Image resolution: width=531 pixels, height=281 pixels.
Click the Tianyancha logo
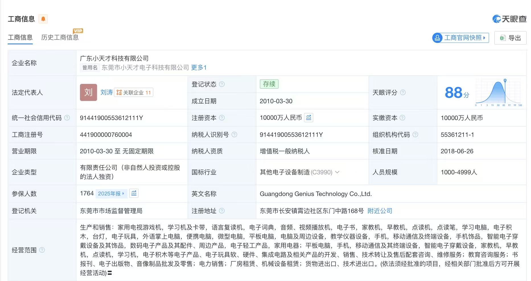[x=509, y=19]
